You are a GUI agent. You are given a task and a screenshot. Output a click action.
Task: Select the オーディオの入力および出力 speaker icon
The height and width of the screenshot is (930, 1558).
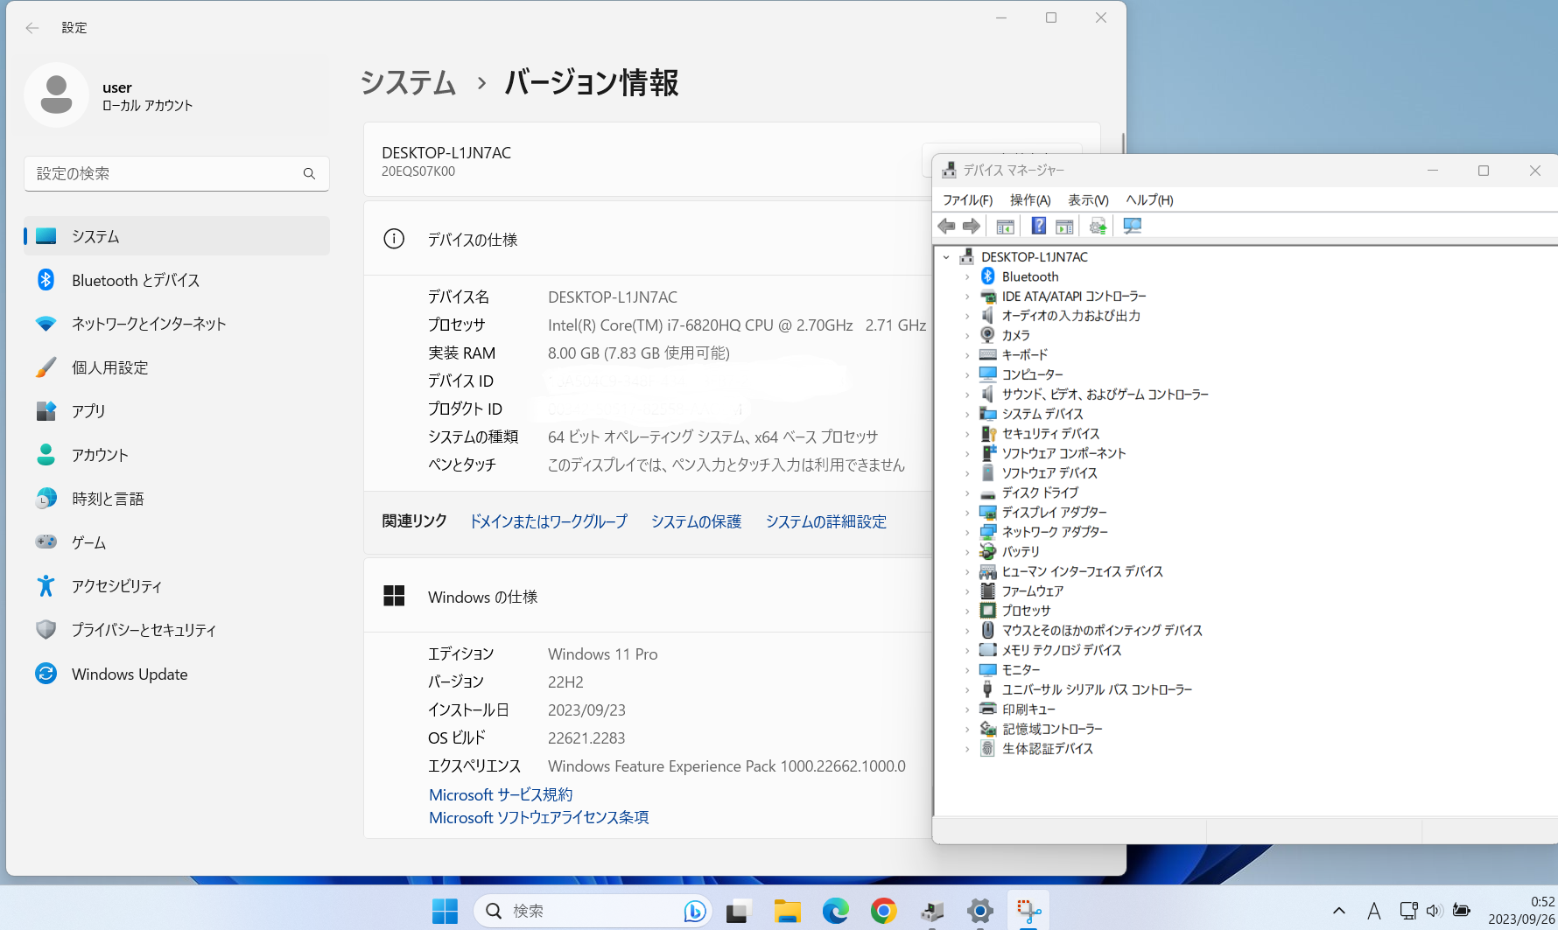point(988,316)
